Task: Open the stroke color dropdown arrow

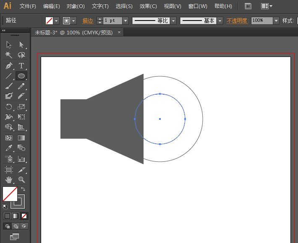Action: pos(73,21)
